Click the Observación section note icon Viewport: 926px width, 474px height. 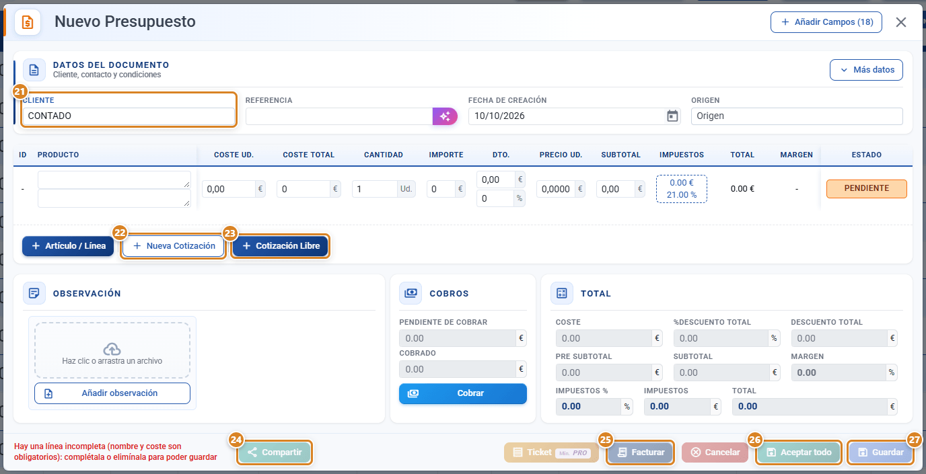(x=34, y=293)
